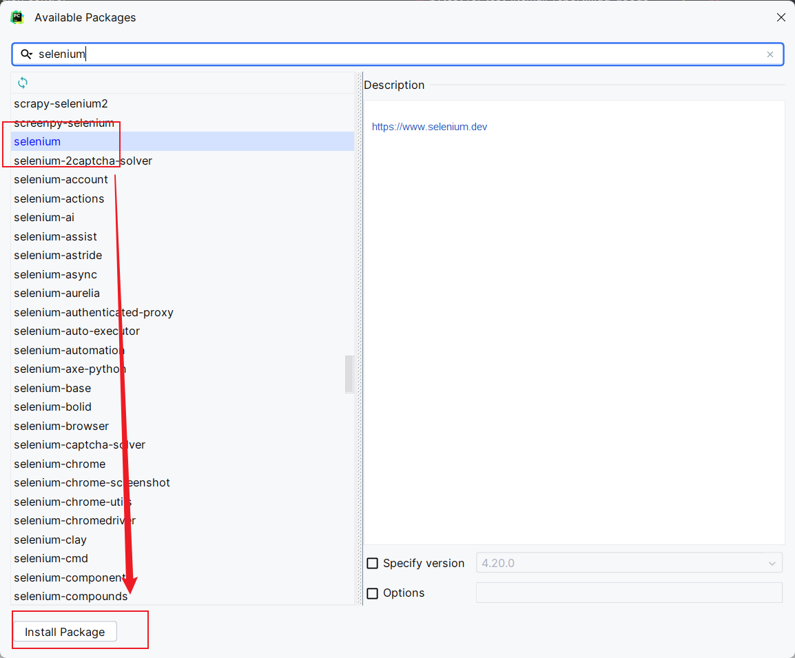The height and width of the screenshot is (658, 795).
Task: Select the selenium-chrome-utils package
Action: 183,502
